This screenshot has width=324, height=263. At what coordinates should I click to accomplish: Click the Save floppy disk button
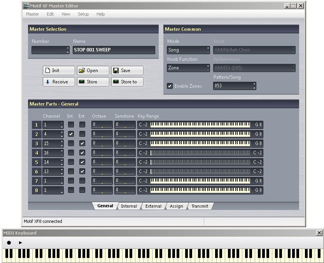pyautogui.click(x=127, y=71)
